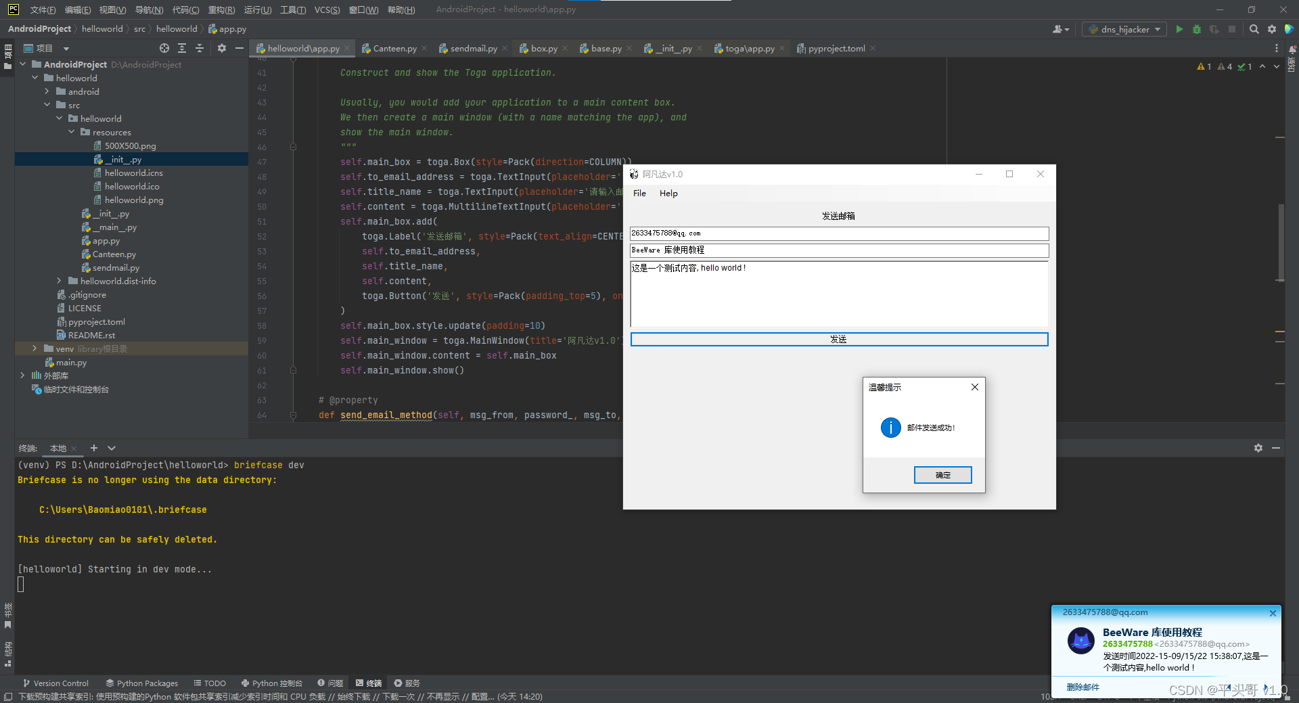1299x703 pixels.
Task: Open IDE settings gear in top toolbar
Action: pos(1272,29)
